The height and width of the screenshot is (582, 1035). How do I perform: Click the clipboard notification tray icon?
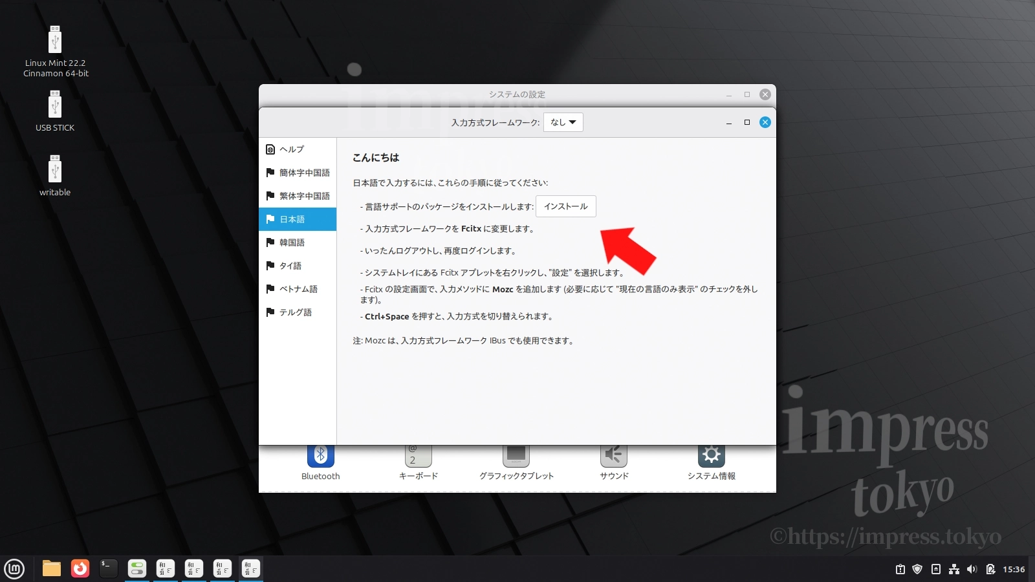pyautogui.click(x=900, y=569)
